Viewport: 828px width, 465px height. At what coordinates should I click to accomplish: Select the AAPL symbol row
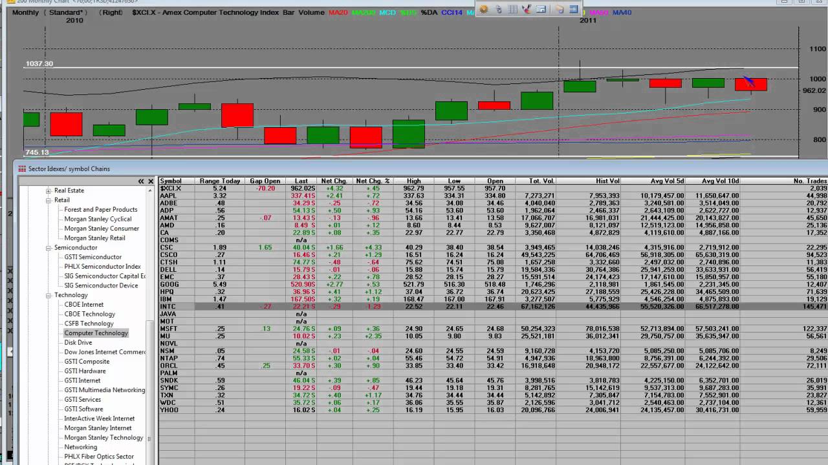tap(494, 196)
